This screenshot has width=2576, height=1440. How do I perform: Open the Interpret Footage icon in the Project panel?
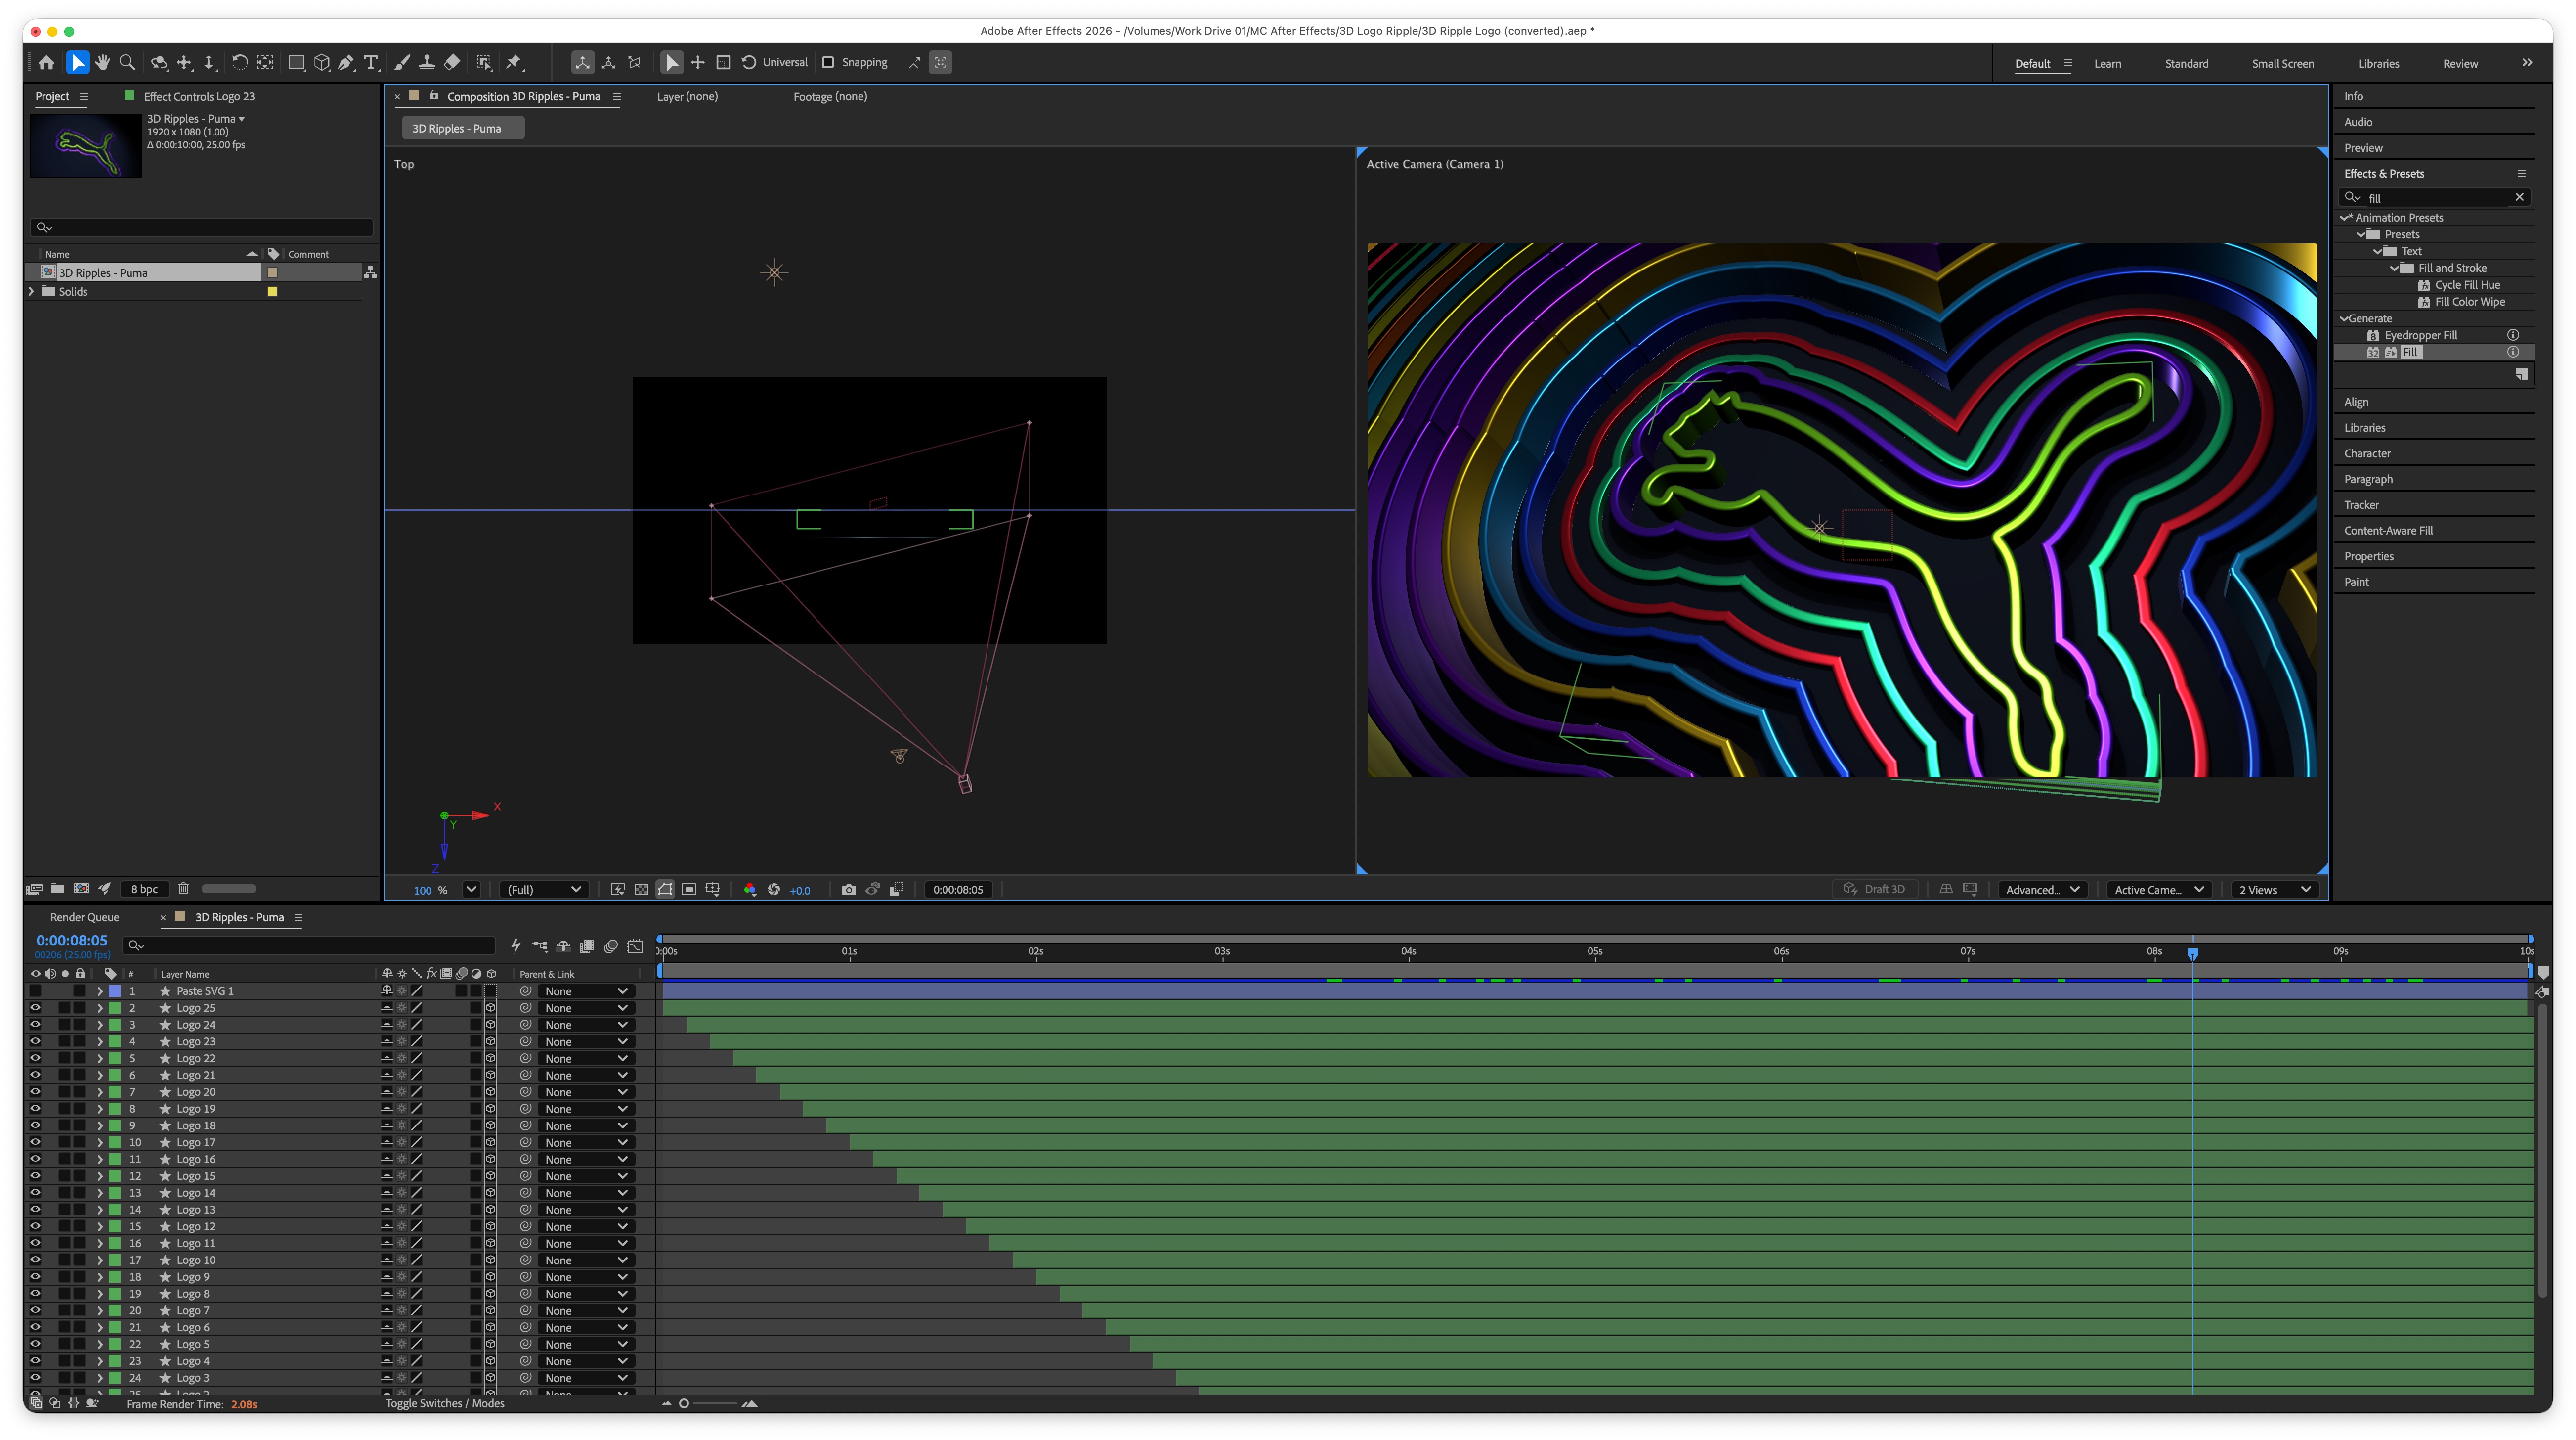(x=34, y=889)
